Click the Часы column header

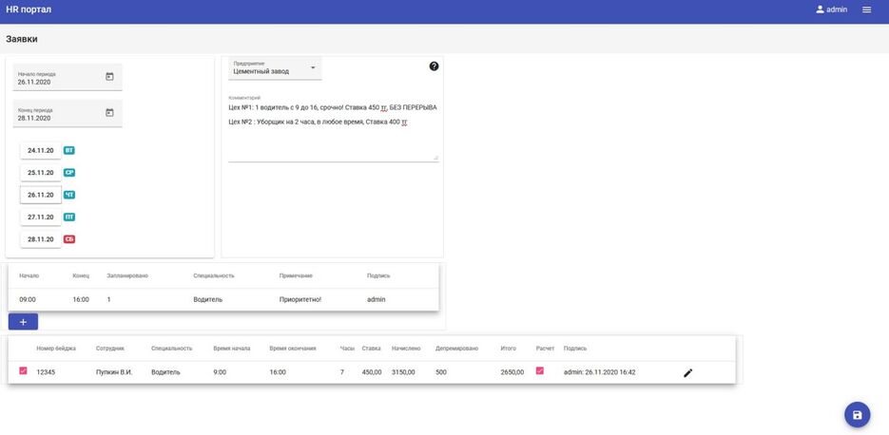coord(346,349)
